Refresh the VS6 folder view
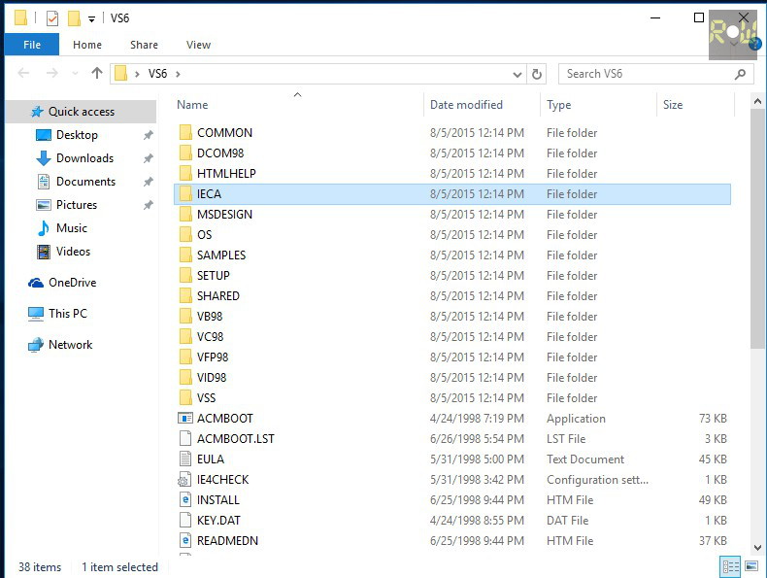 click(537, 74)
